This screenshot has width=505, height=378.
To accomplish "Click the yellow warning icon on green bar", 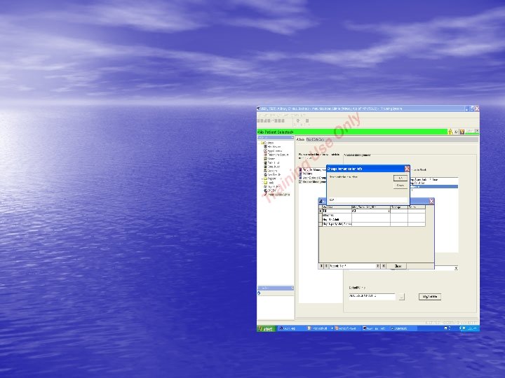I will [450, 132].
